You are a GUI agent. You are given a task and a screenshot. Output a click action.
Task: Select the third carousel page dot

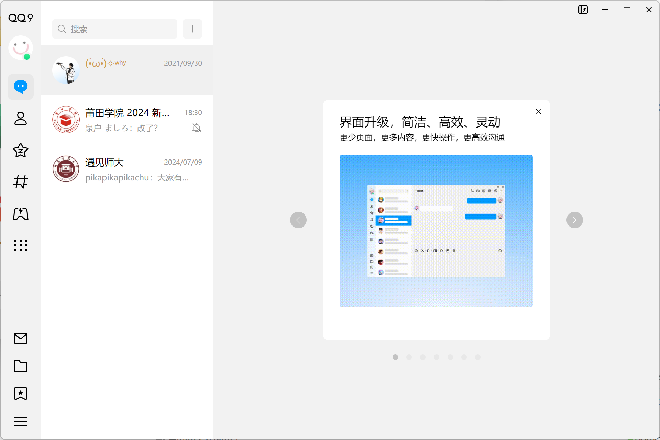tap(423, 357)
